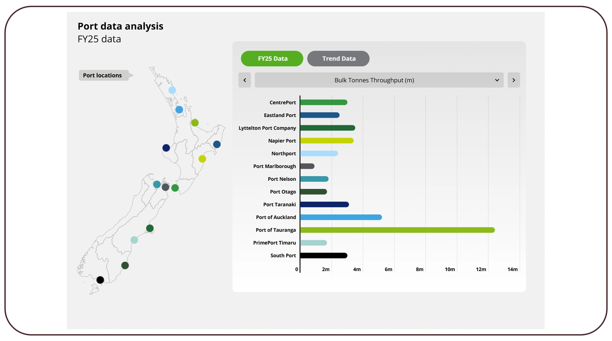This screenshot has width=612, height=341.
Task: Click the Northport marker at the top of the map
Action: 172,89
